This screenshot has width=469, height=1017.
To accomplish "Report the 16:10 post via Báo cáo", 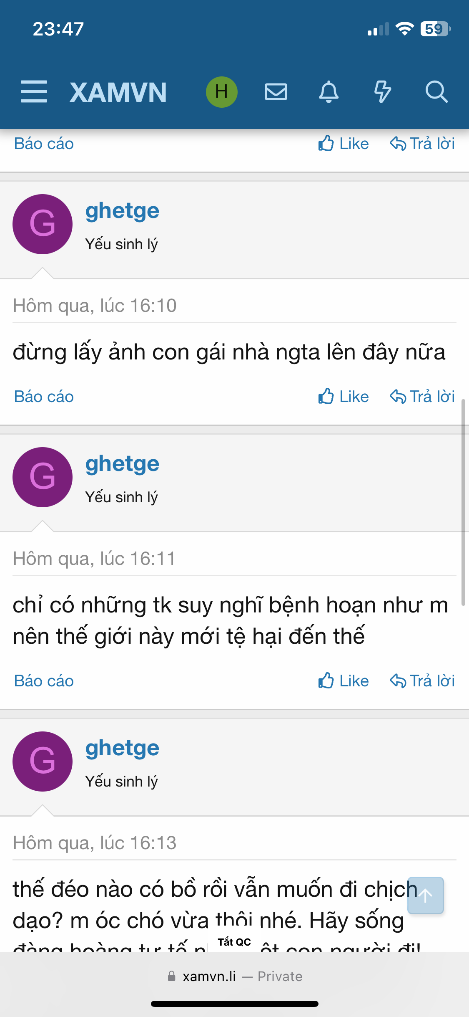I will click(x=44, y=397).
